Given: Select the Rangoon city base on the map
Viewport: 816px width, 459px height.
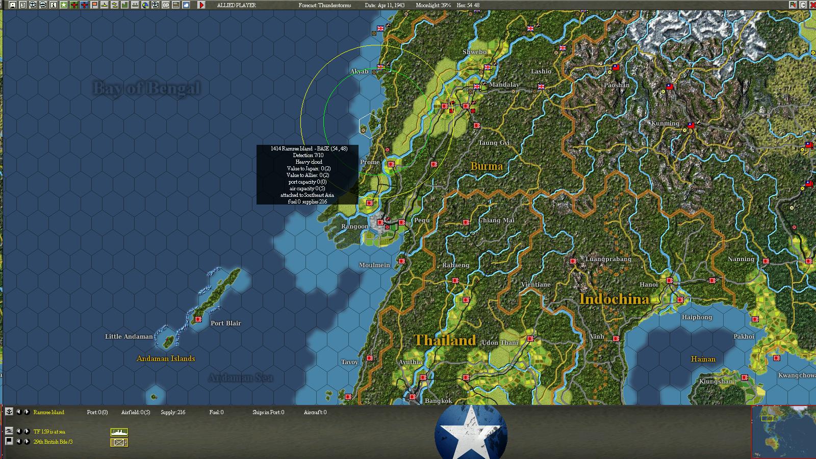Looking at the screenshot, I should click(380, 222).
